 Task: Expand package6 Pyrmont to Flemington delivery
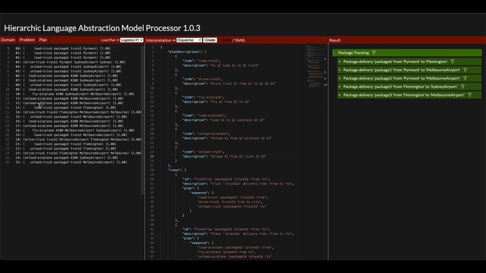coord(339,61)
